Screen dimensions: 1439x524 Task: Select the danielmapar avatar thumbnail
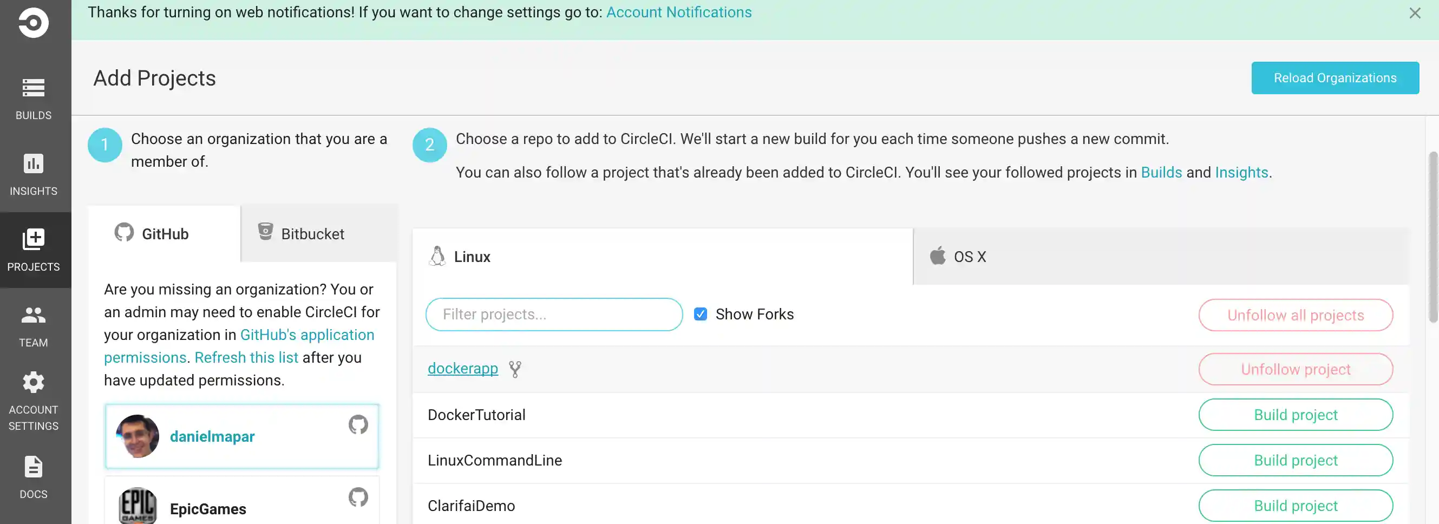[138, 436]
